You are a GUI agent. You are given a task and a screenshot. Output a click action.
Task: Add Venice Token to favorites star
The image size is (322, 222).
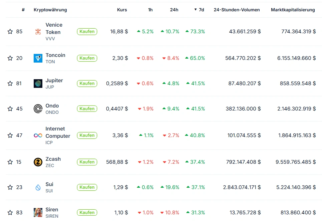10,32
